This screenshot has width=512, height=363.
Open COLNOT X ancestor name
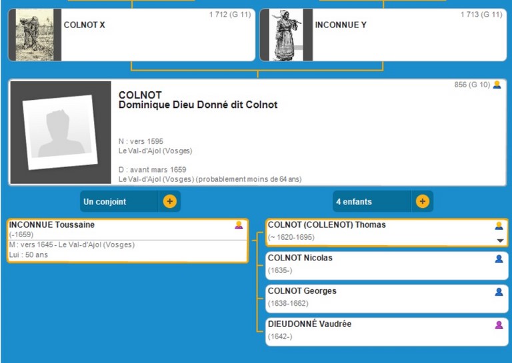[x=85, y=25]
